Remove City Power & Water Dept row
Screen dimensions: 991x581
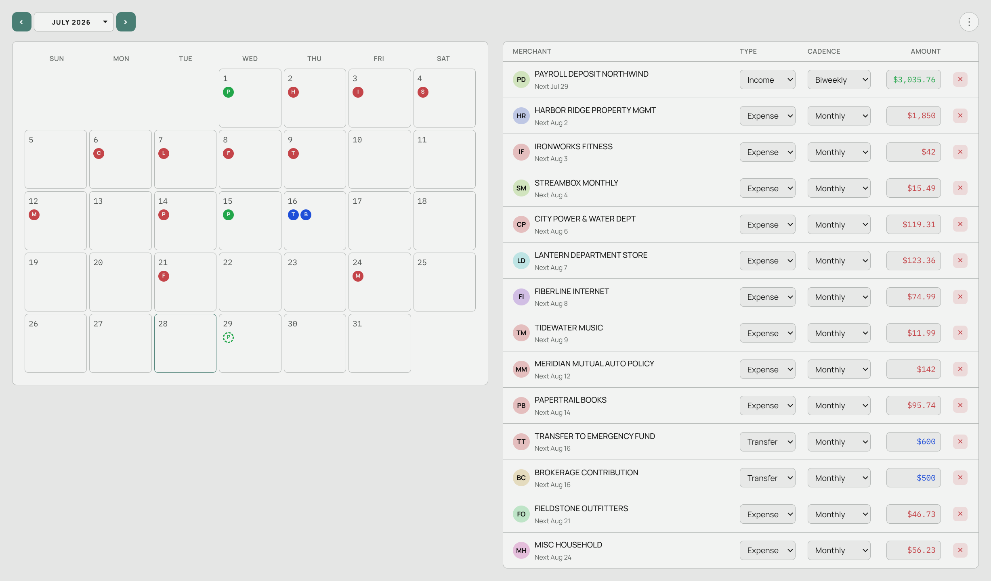(960, 224)
